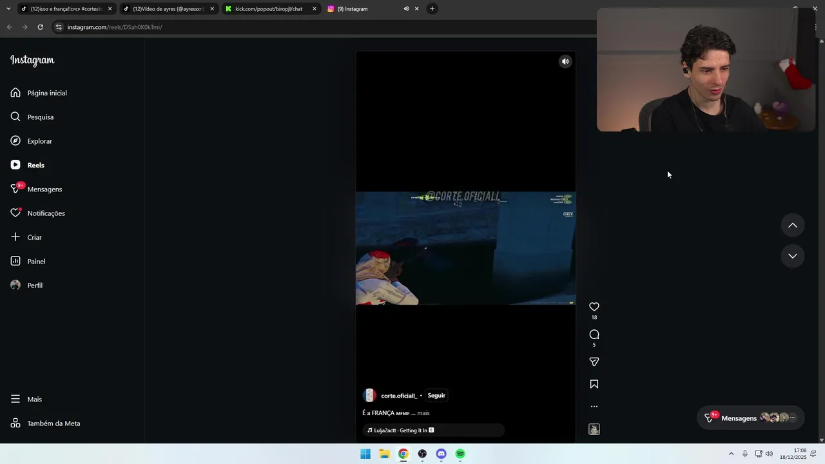This screenshot has height=464, width=825.
Task: Expand caption with mais
Action: coord(423,413)
